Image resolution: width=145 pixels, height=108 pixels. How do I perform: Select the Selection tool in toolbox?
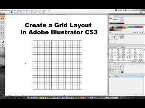coord(2,19)
